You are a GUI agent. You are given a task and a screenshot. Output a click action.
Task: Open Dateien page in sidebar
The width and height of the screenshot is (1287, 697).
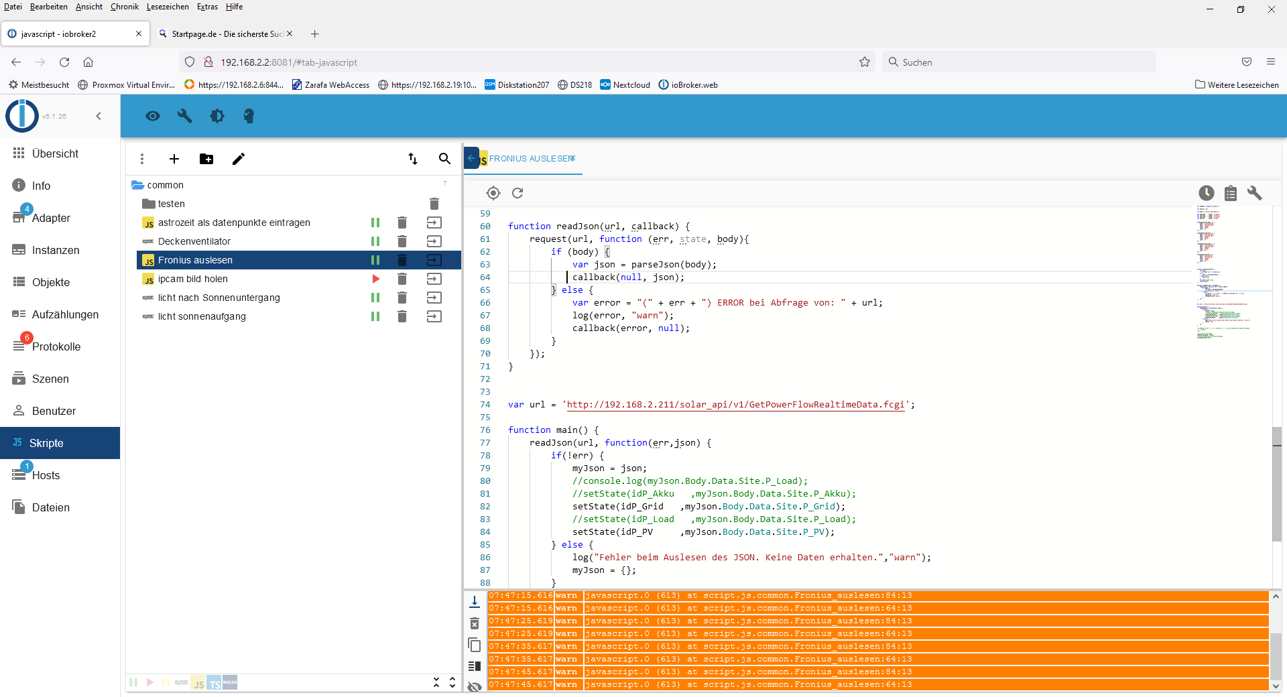(x=60, y=507)
